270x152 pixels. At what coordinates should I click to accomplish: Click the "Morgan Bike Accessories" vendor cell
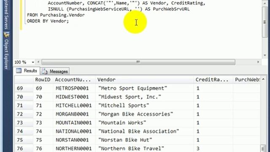click(144, 114)
